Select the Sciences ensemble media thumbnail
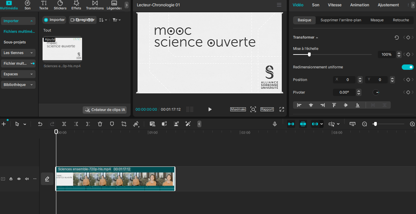Viewport: 416px width, 214px height. click(x=62, y=49)
